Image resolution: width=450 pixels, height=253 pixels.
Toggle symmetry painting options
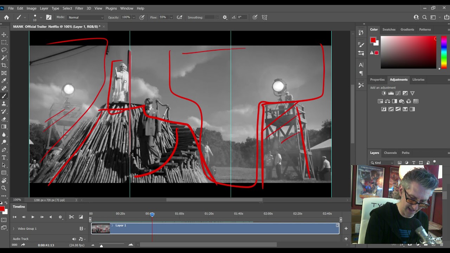click(x=264, y=17)
